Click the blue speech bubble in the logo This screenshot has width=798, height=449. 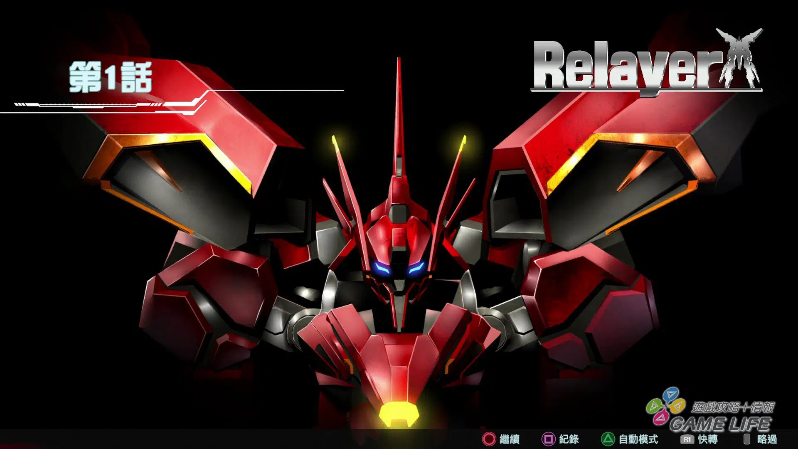pos(670,395)
